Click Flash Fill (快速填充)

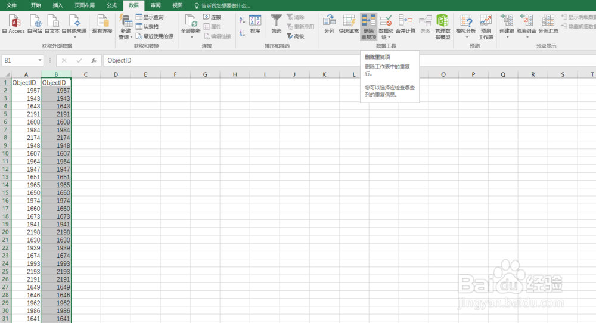coord(349,24)
